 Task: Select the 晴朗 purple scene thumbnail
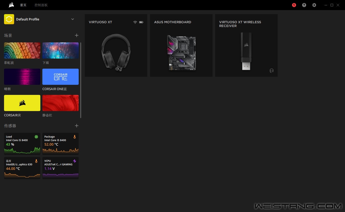tap(22, 77)
